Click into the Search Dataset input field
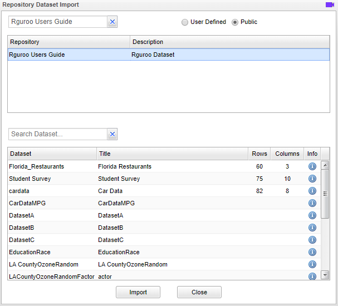The height and width of the screenshot is (306, 338). coord(57,134)
